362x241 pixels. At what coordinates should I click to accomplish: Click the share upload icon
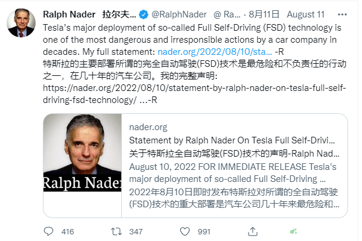254,231
